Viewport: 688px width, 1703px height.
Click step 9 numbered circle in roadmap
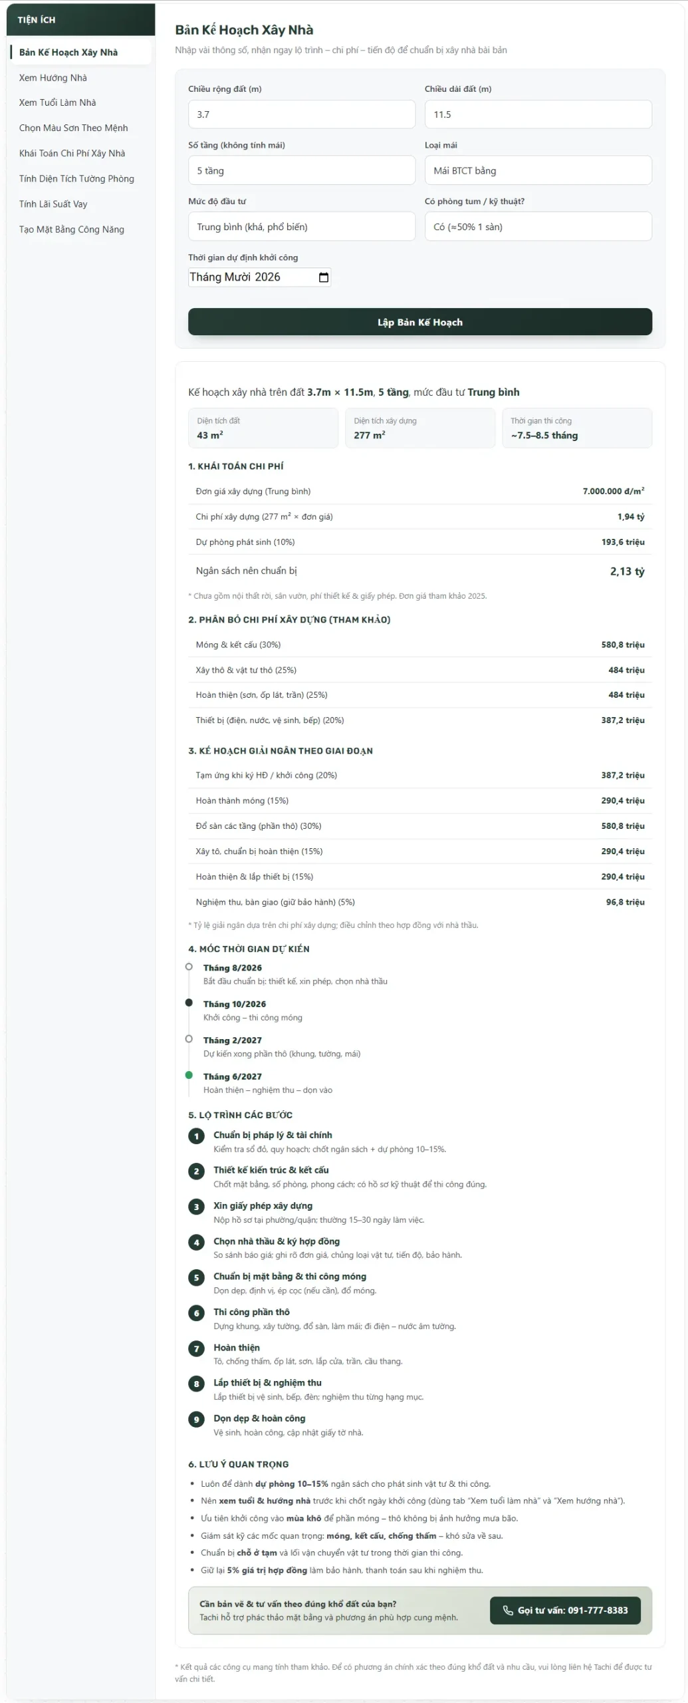coord(196,1420)
